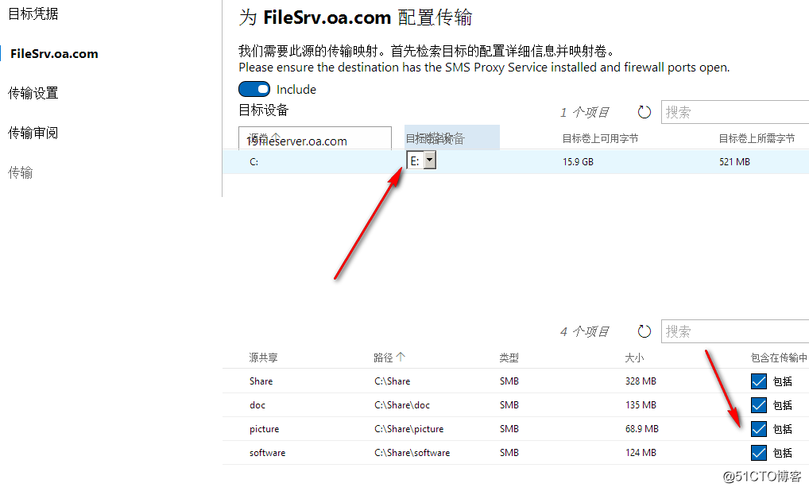Click the 124 MB size cell
This screenshot has height=491, width=809.
[641, 452]
